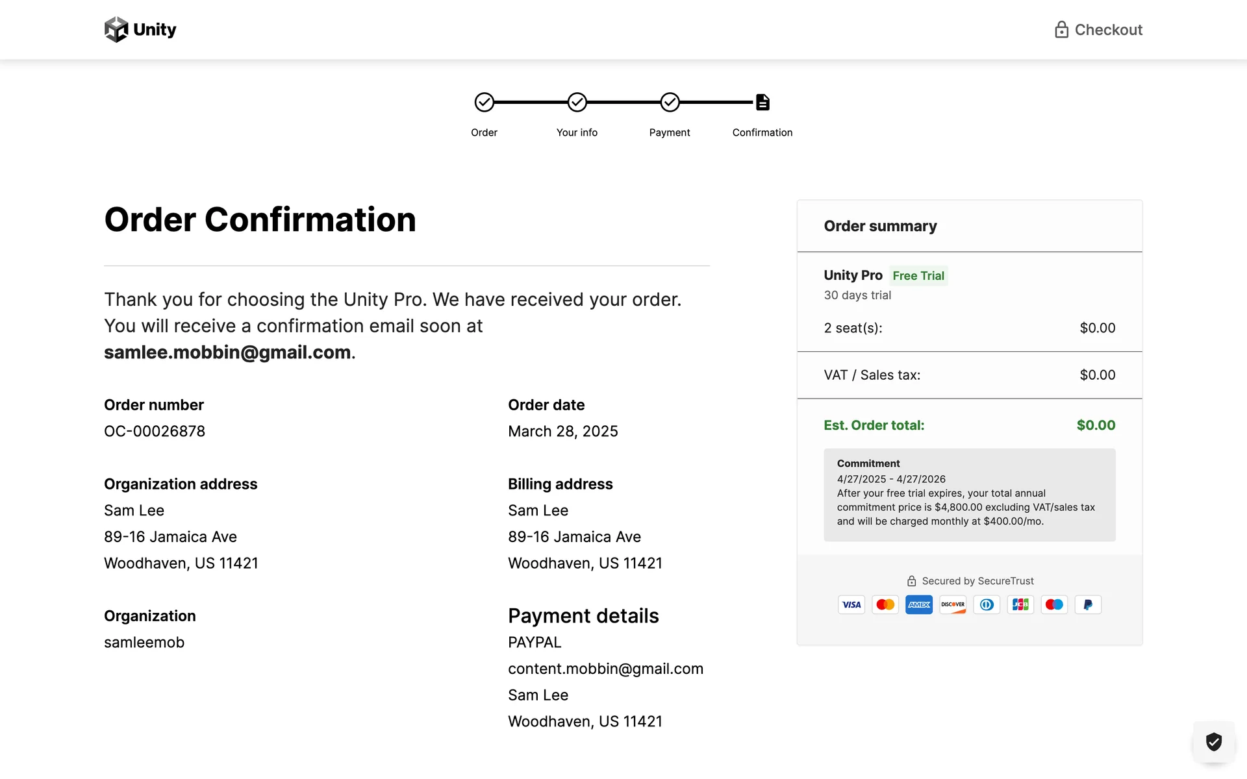
Task: Click the Secured by SecureTrust lock icon
Action: point(911,581)
